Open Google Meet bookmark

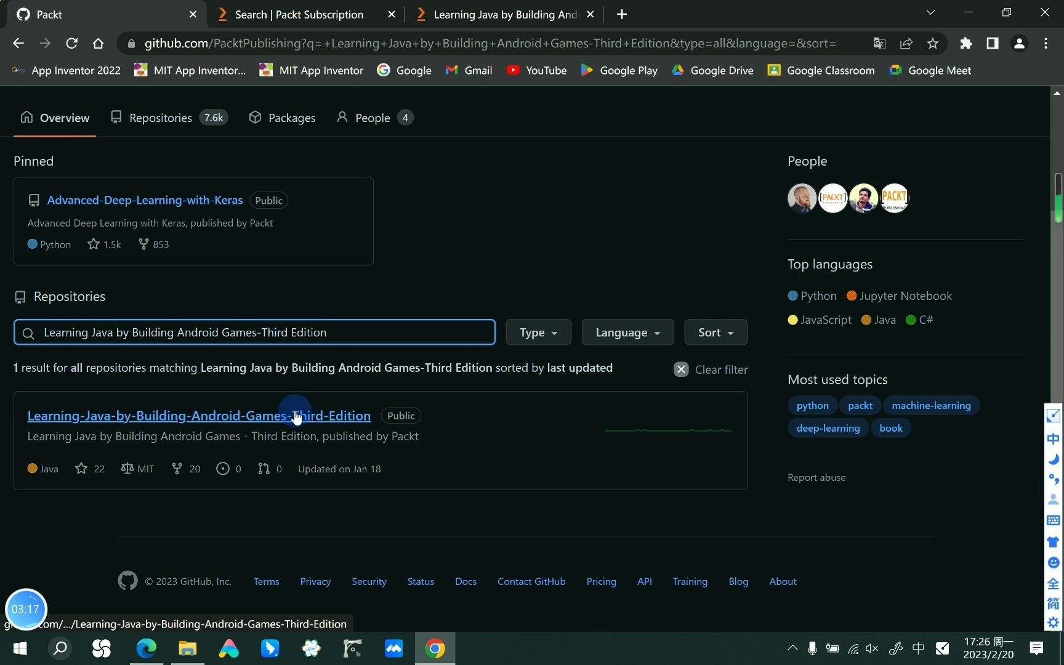click(x=930, y=70)
